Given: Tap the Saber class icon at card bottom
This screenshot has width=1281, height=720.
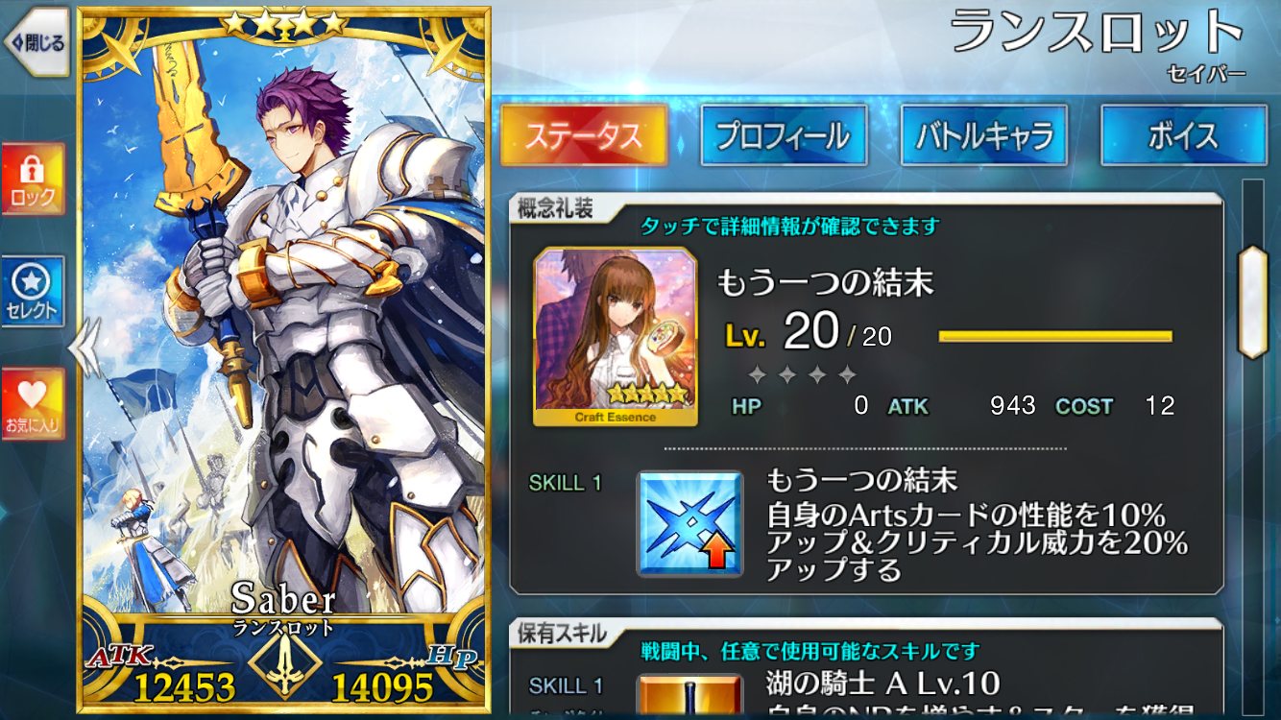Looking at the screenshot, I should (284, 665).
